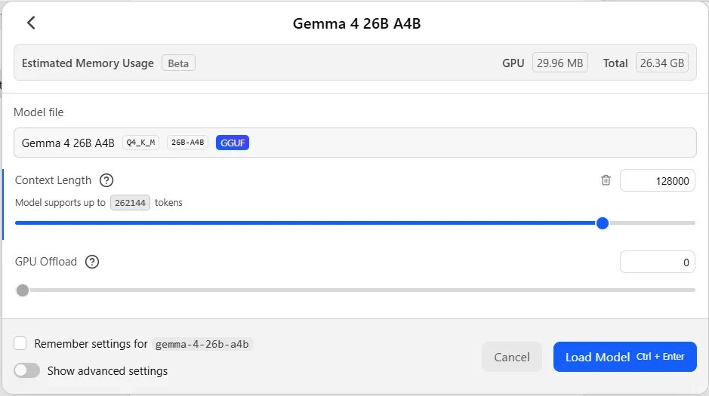Click the GGUF format badge
The height and width of the screenshot is (396, 709).
pos(233,143)
